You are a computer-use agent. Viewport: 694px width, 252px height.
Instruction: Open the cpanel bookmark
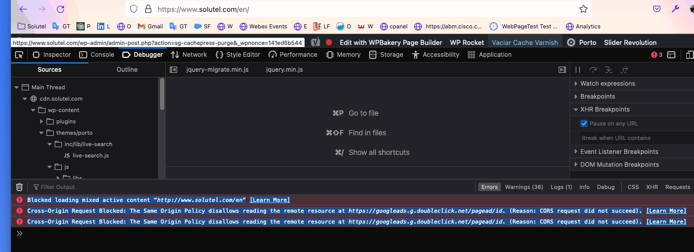[x=395, y=26]
